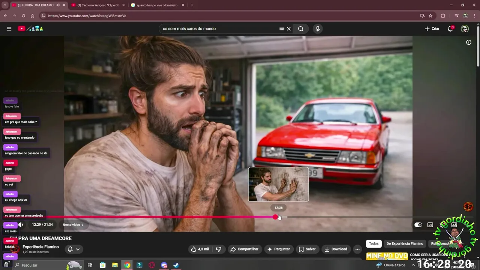Open YouTube notifications bell
The width and height of the screenshot is (480, 270).
click(450, 28)
